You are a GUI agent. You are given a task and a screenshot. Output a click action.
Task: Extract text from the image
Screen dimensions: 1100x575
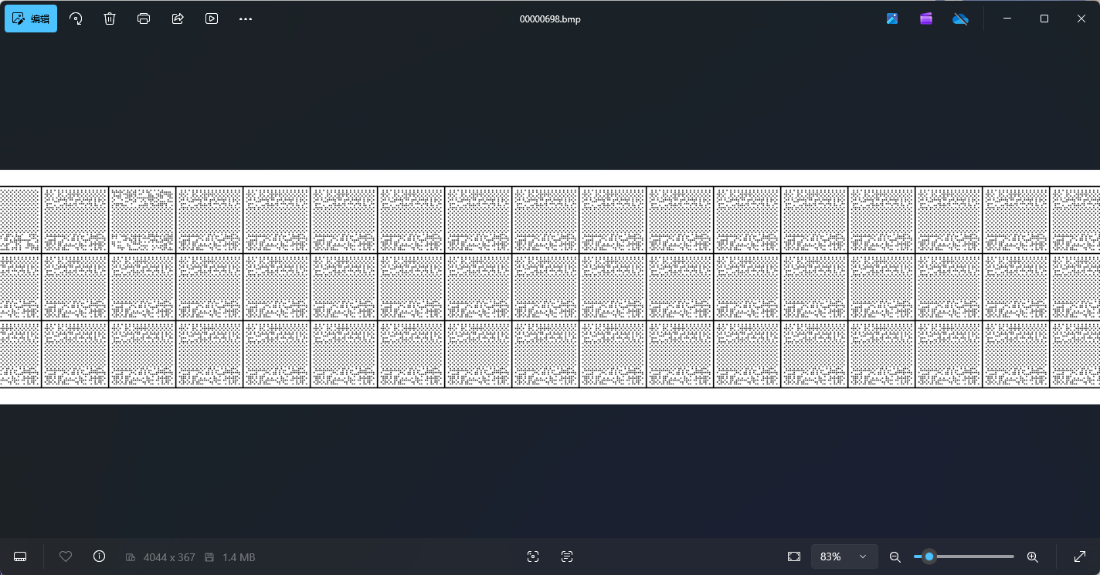click(567, 556)
